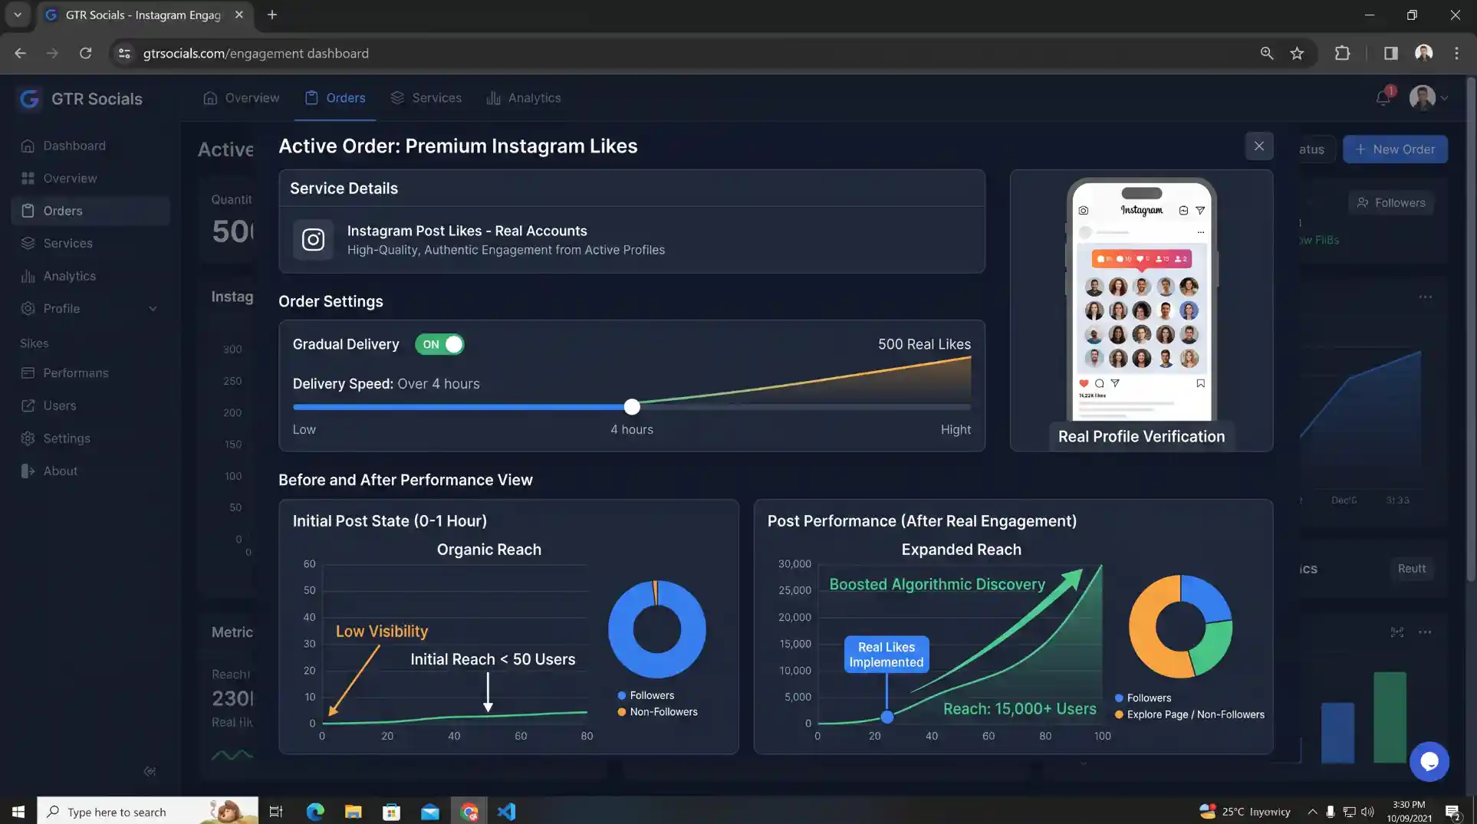Switch to the Services top tab

pos(426,98)
